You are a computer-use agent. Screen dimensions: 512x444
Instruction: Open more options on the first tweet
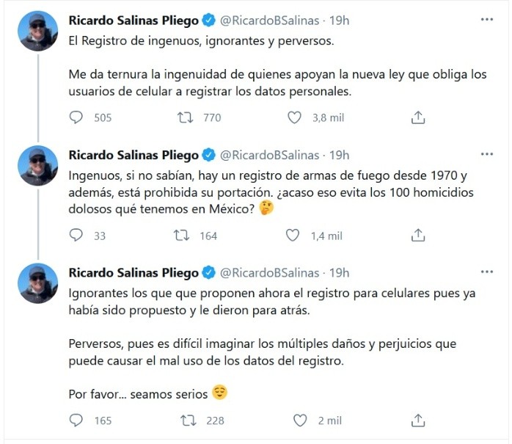[x=487, y=20]
